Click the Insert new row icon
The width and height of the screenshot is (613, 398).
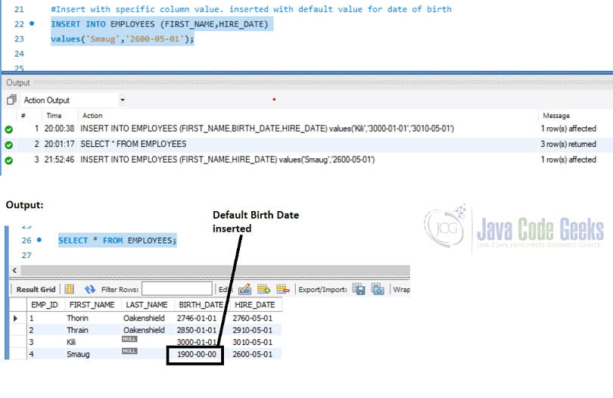(x=264, y=289)
